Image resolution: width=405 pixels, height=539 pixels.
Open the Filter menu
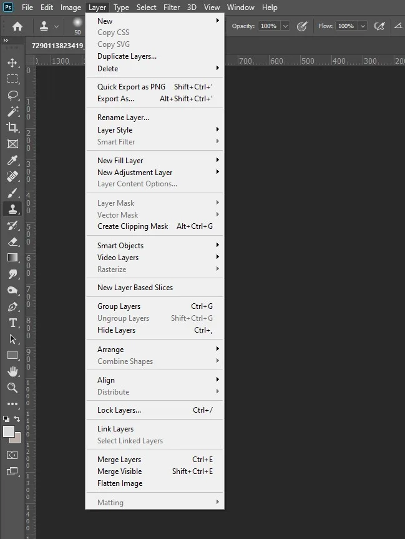tap(172, 8)
